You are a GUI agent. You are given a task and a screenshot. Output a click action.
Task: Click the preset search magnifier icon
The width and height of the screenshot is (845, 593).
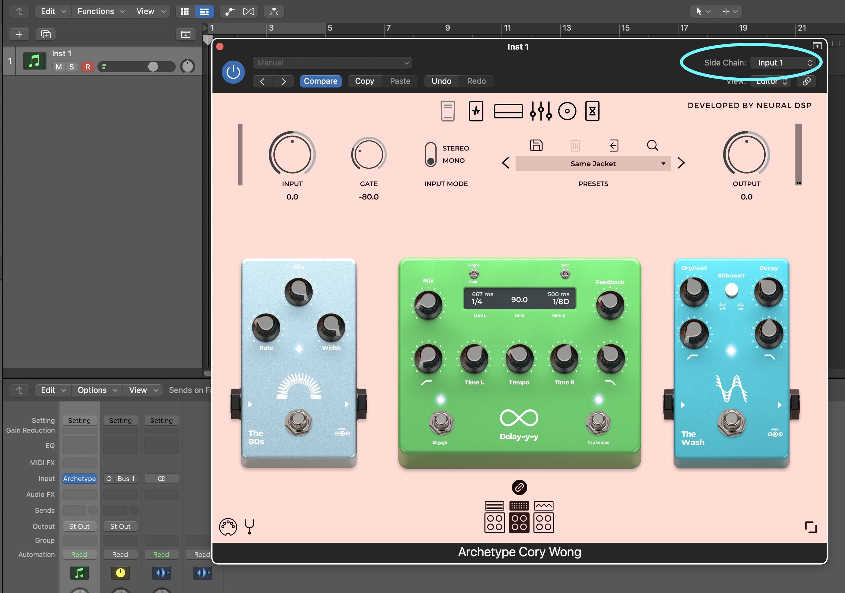pos(652,145)
